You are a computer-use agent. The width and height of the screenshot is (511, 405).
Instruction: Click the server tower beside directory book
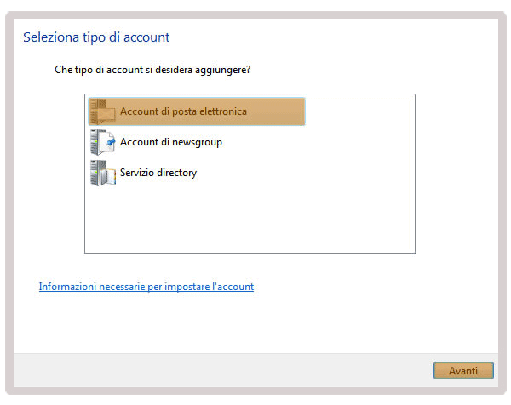pos(95,173)
